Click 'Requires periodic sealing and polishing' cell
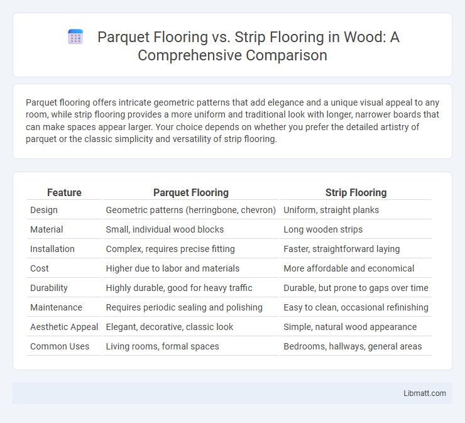The height and width of the screenshot is (423, 465). [x=184, y=307]
